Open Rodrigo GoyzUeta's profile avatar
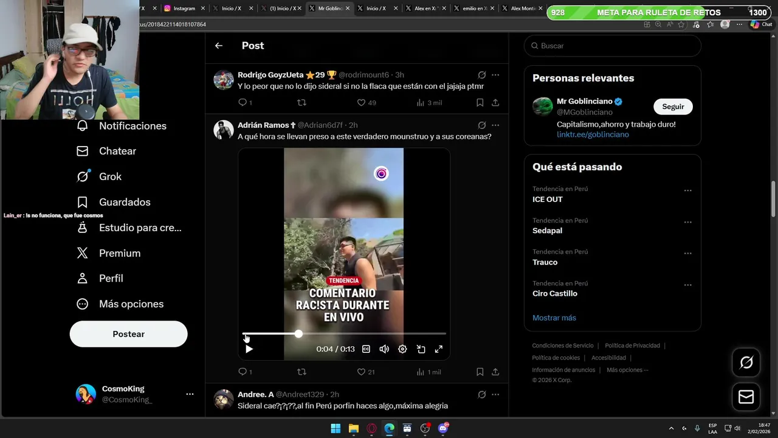Screen dimensions: 778x438 tap(224, 80)
